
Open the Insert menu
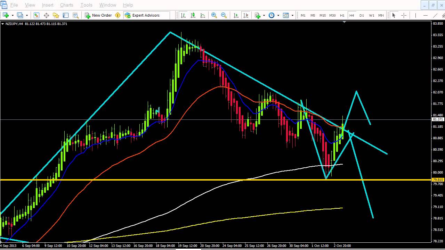tap(48, 5)
